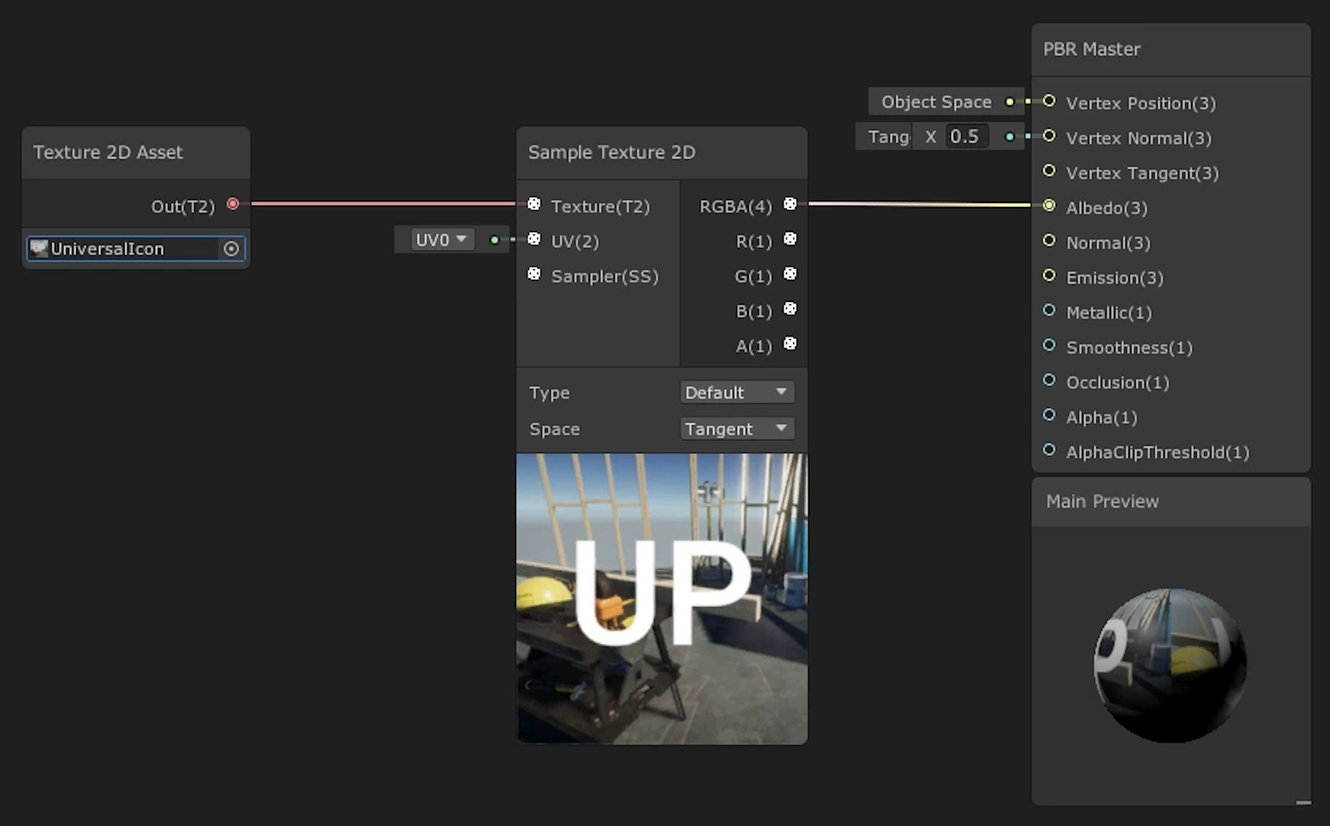Click the object picker circle beside UniversalIcon
Screen dimensions: 1330x826
(x=231, y=249)
